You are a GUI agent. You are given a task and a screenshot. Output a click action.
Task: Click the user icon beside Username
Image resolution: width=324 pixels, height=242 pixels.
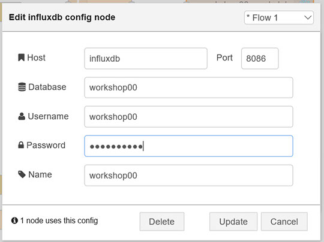point(22,116)
